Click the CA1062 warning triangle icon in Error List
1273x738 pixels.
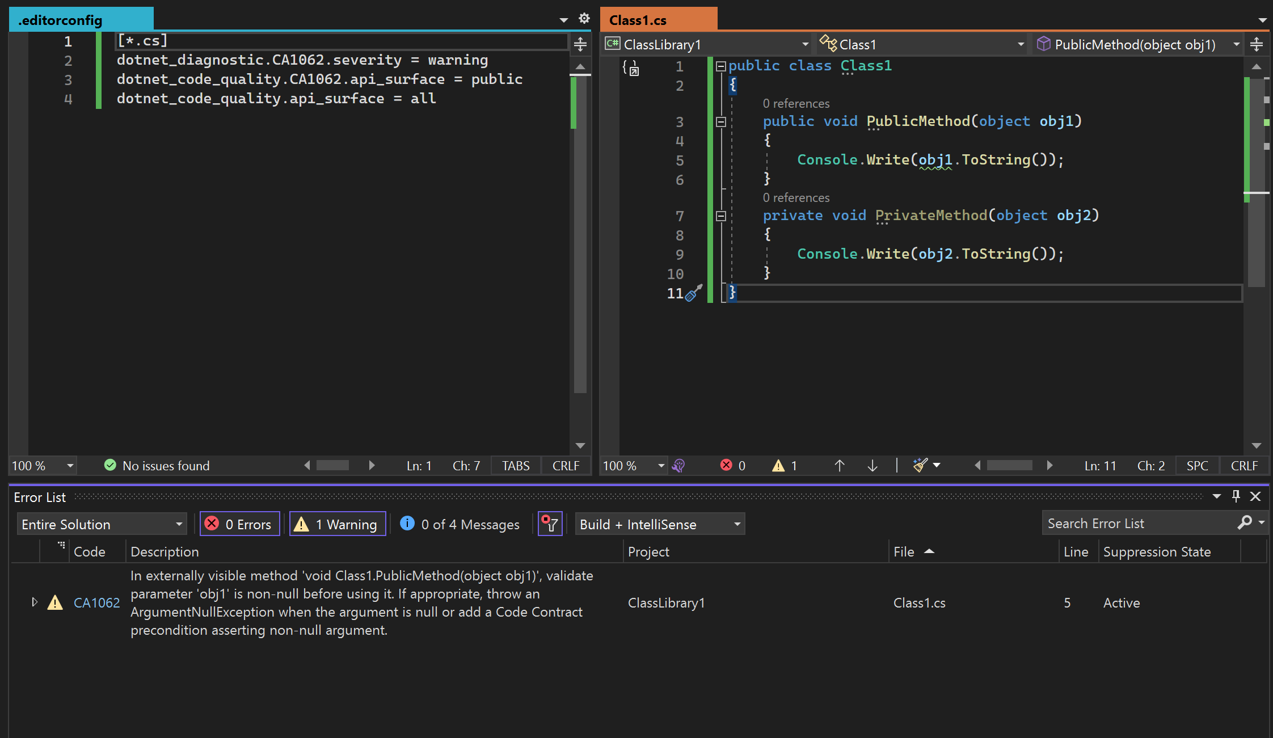(54, 602)
